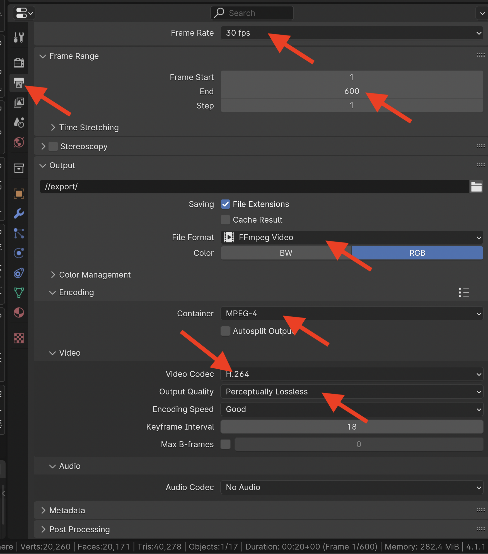This screenshot has height=554, width=488.
Task: Click the //export/ output path field
Action: click(254, 187)
